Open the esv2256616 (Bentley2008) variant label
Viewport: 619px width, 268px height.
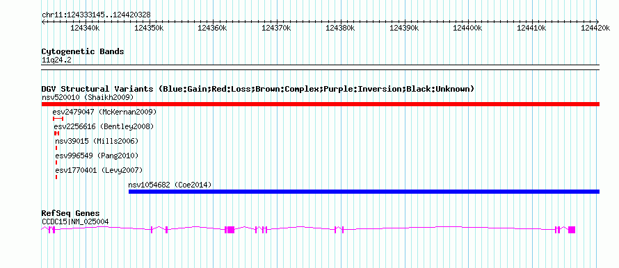(104, 126)
